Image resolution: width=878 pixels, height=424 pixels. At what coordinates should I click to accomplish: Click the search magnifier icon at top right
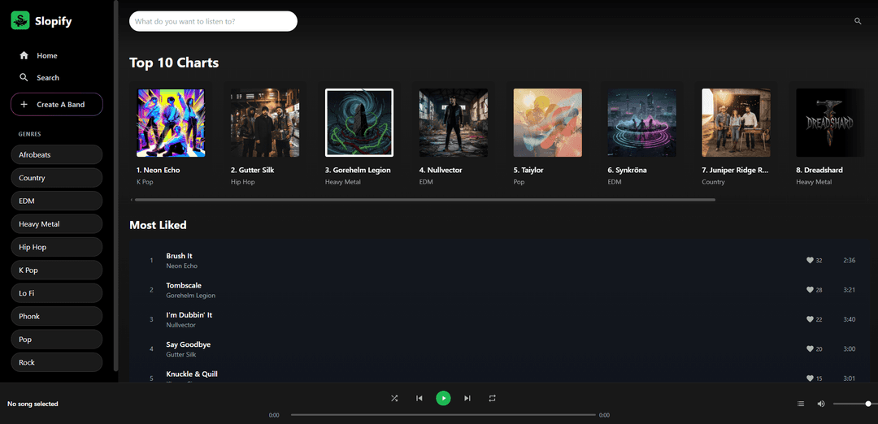858,21
